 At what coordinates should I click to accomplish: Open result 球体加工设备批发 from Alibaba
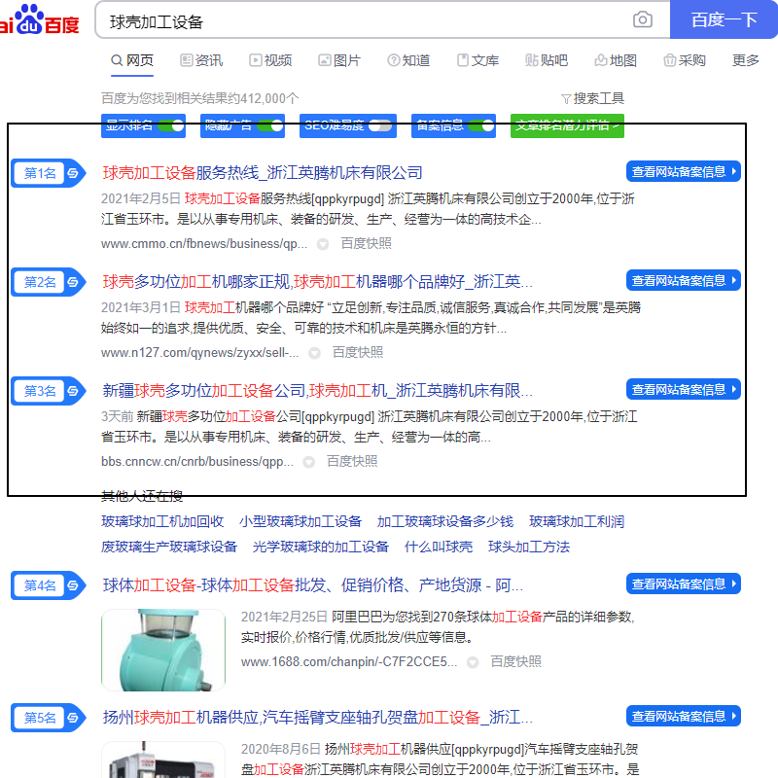[312, 585]
